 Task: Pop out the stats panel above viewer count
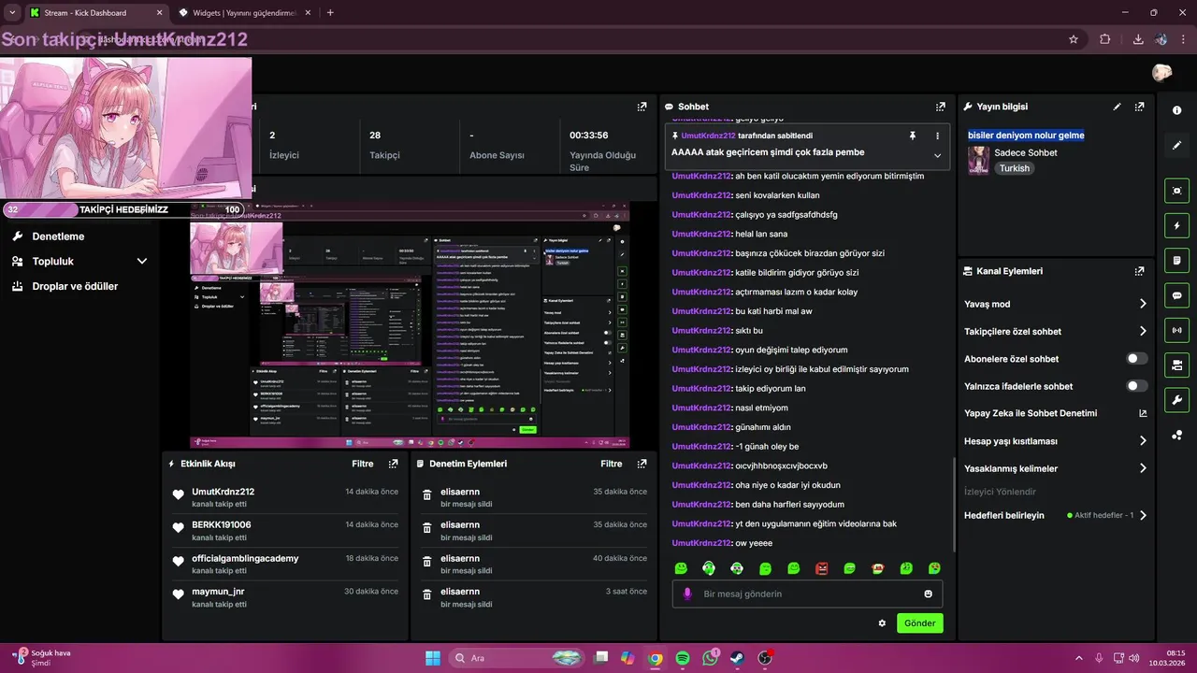642,107
